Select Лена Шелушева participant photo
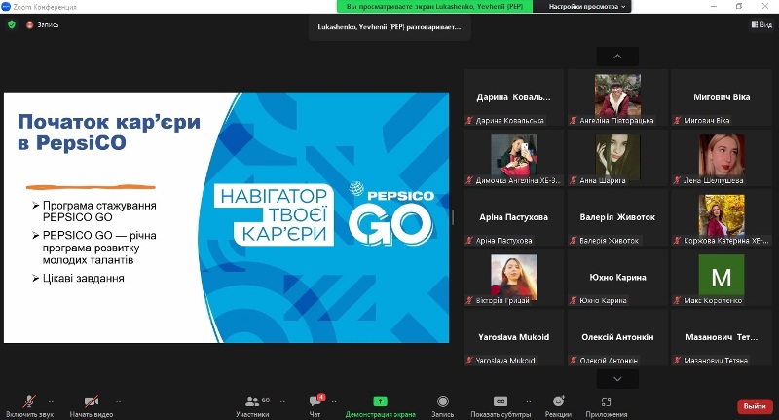779x420 pixels. pos(722,155)
